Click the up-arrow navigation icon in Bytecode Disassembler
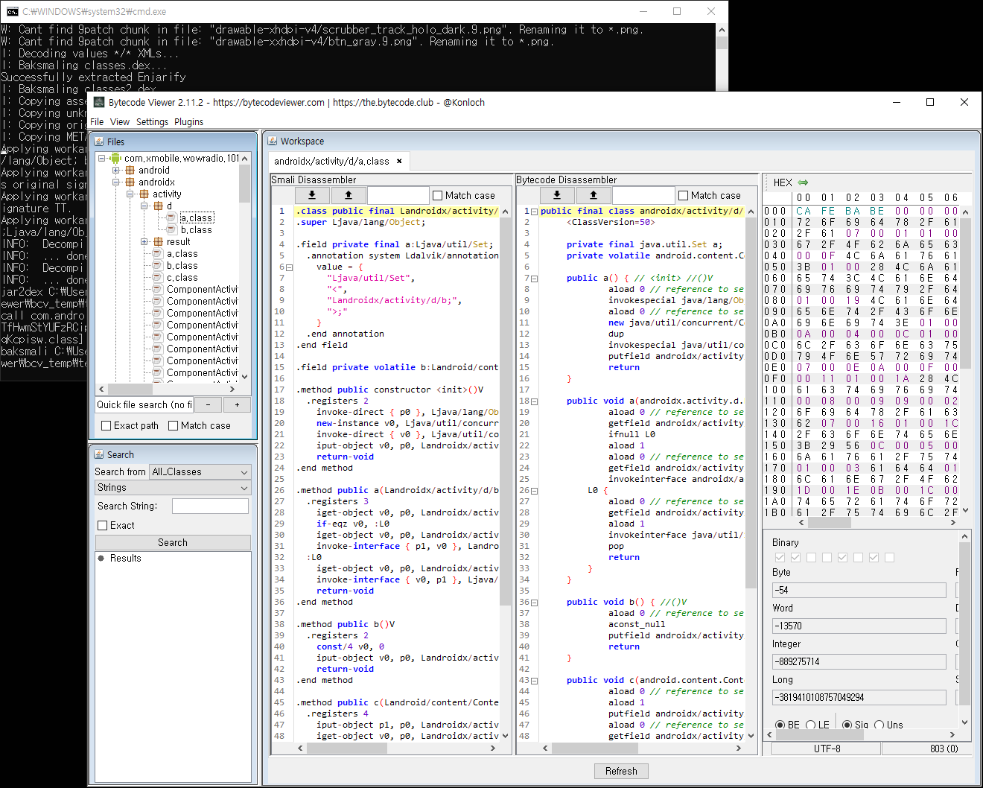Image resolution: width=983 pixels, height=788 pixels. [x=593, y=195]
